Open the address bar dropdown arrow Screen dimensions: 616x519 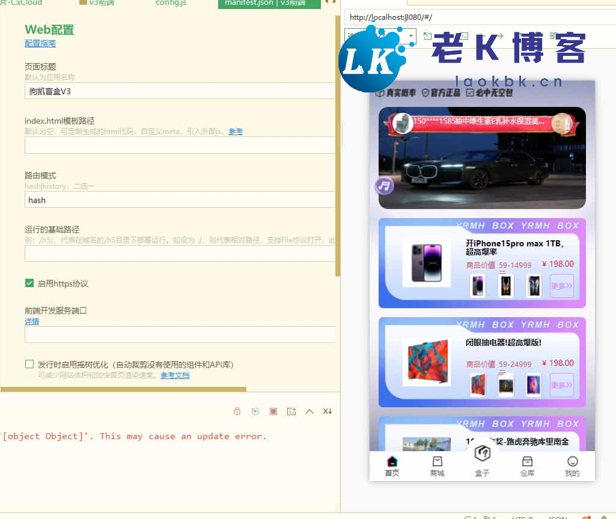pyautogui.click(x=411, y=36)
